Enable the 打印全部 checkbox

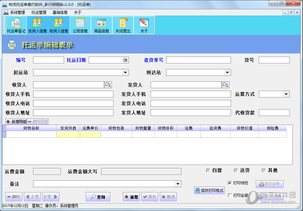(x=230, y=195)
